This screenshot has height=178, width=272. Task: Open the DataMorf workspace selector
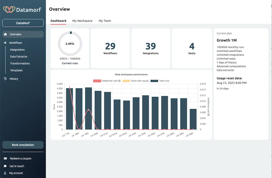[x=23, y=23]
